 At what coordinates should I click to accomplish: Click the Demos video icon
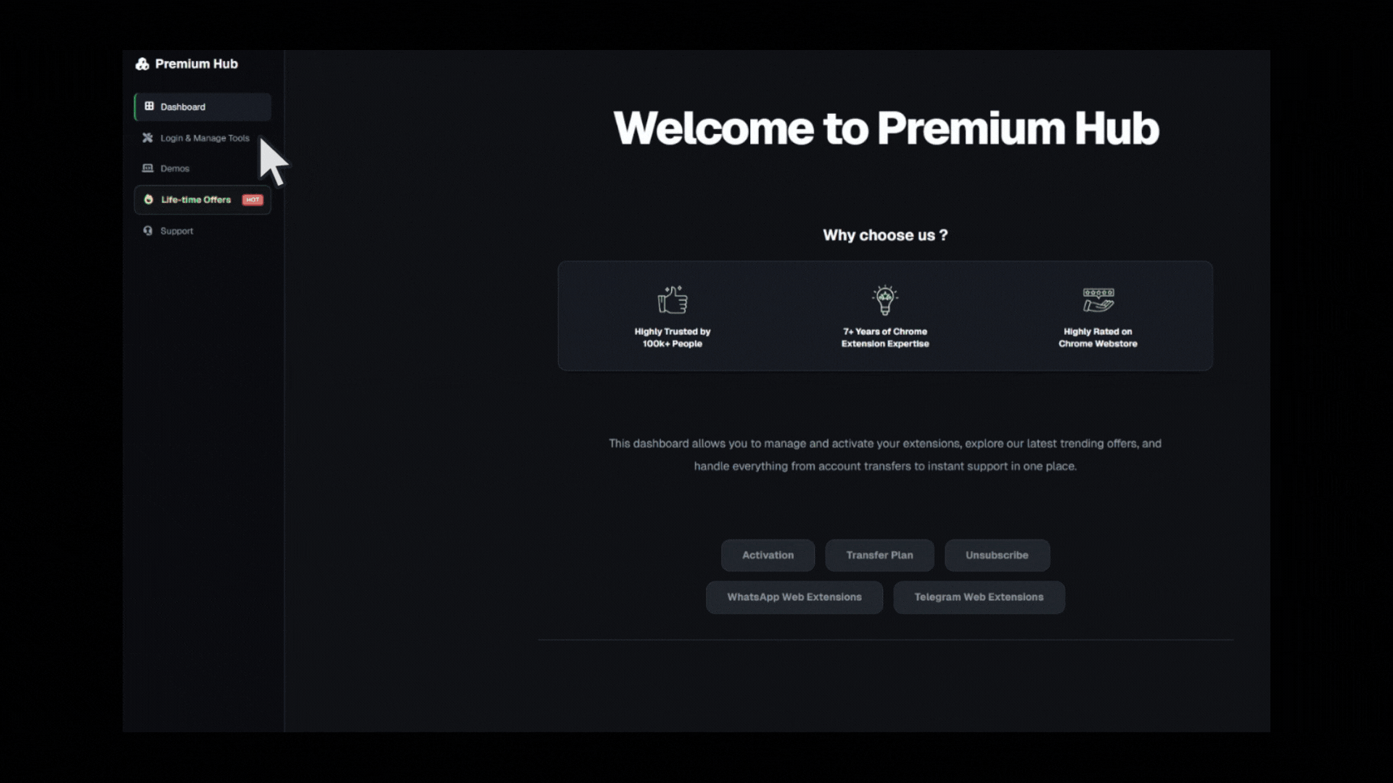(x=148, y=168)
